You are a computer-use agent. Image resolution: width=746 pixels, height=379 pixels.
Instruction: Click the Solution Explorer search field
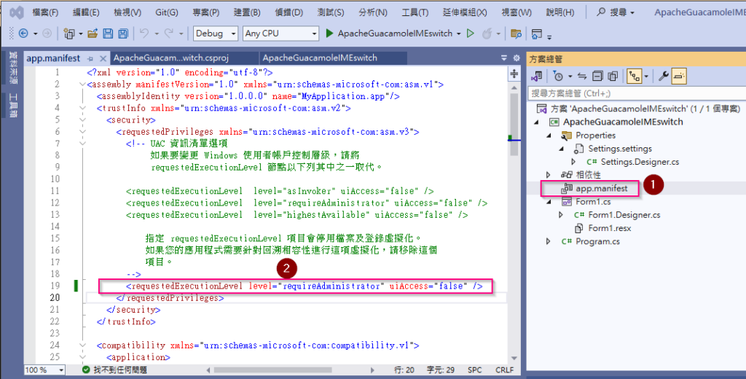click(636, 93)
